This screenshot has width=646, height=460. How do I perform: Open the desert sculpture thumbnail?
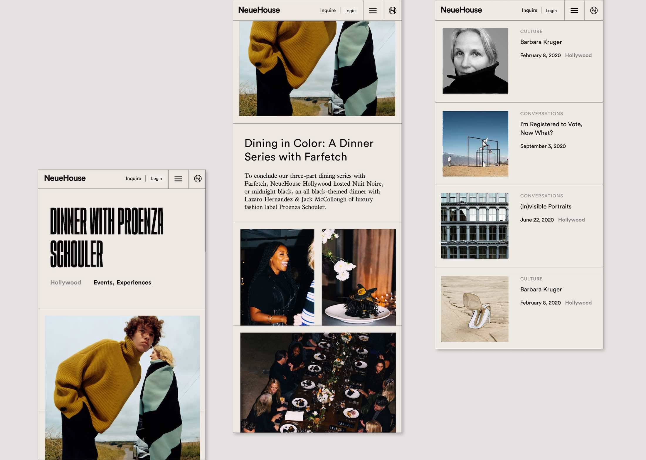tap(475, 144)
